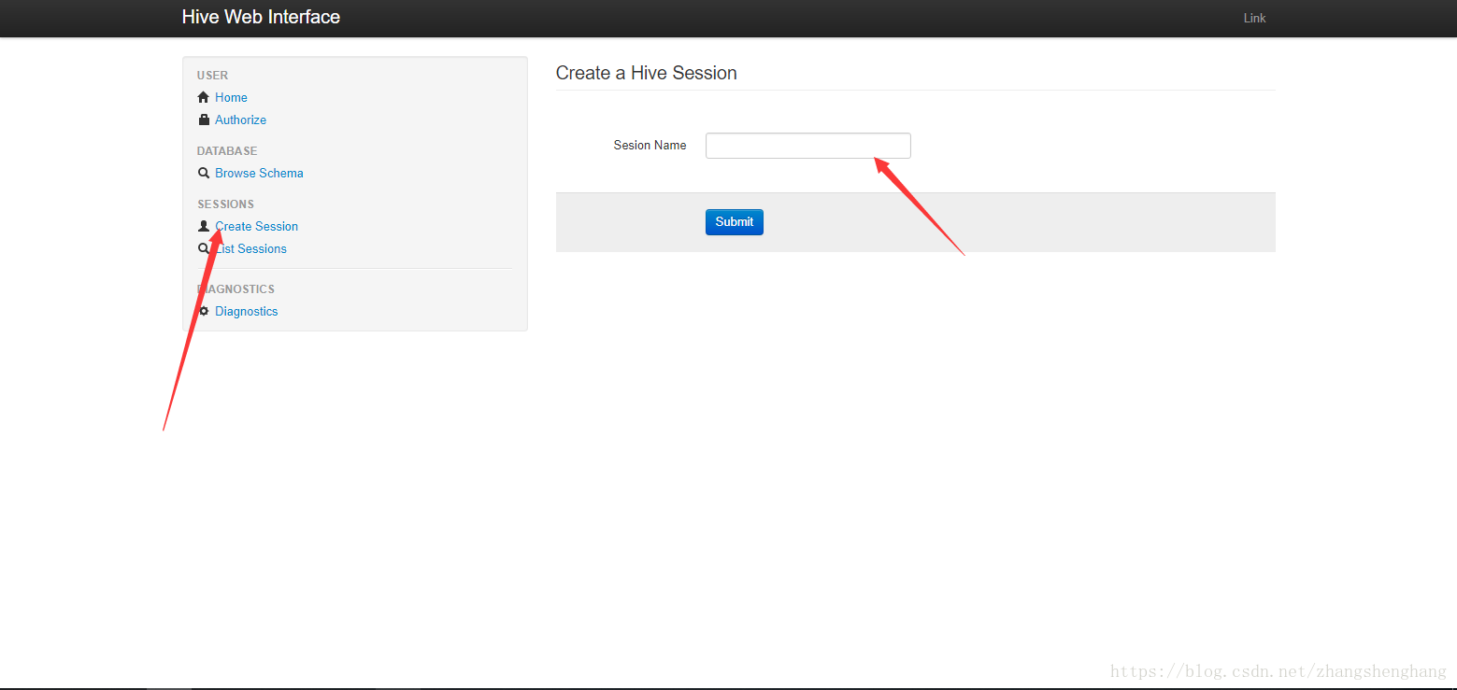Viewport: 1457px width, 690px height.
Task: Click the Create a Hive Session heading
Action: (x=646, y=73)
